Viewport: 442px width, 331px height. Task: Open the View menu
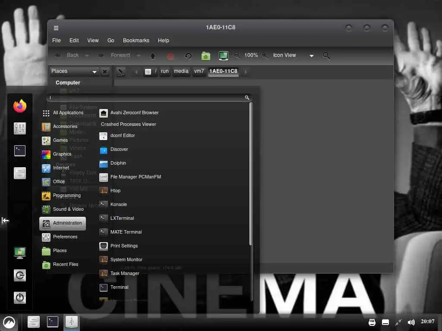[x=93, y=41]
